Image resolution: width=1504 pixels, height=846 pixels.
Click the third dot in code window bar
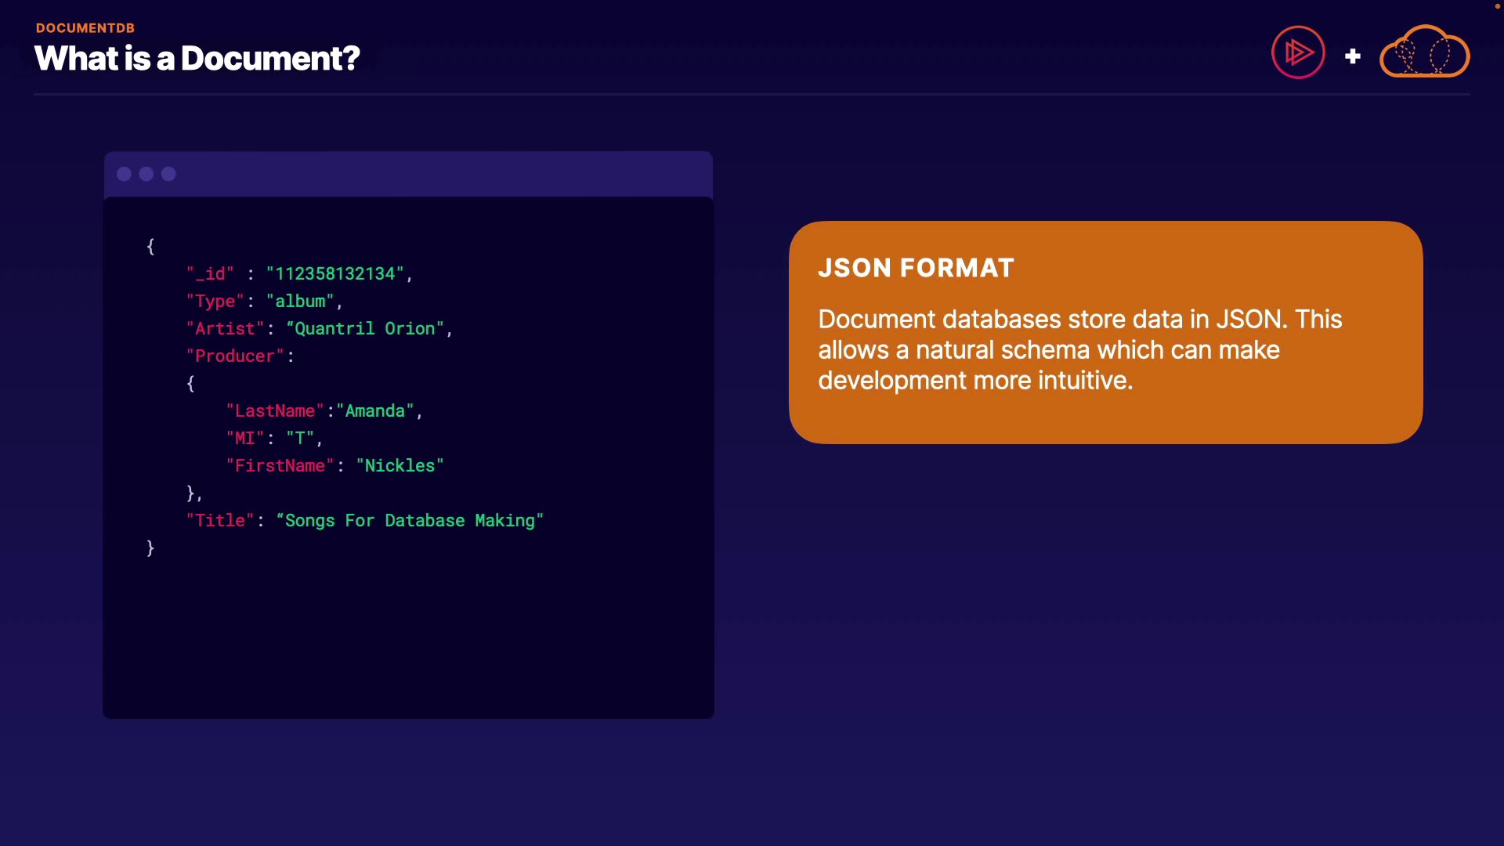click(168, 174)
